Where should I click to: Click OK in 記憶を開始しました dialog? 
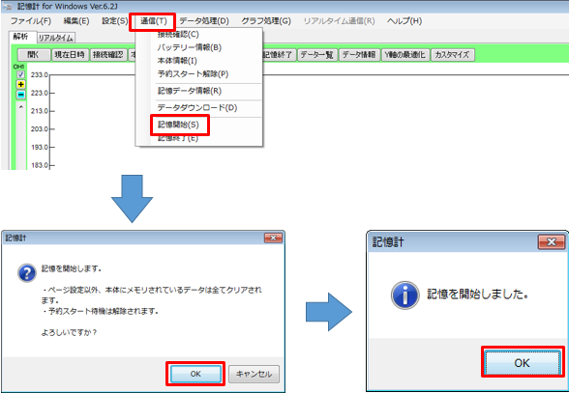523,362
